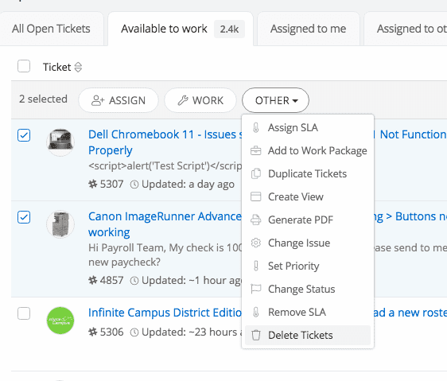Open the Dell Chromebook 11 ticket link
This screenshot has width=447, height=381.
(x=165, y=142)
